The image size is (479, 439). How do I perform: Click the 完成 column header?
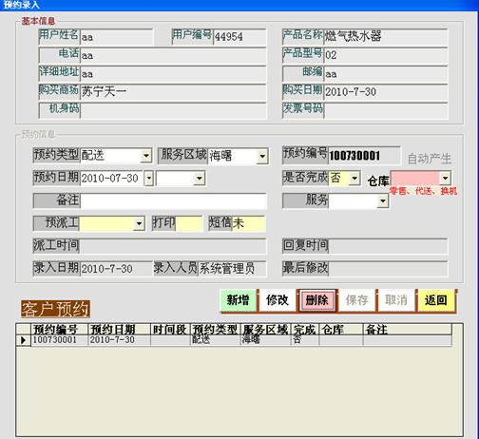(305, 330)
